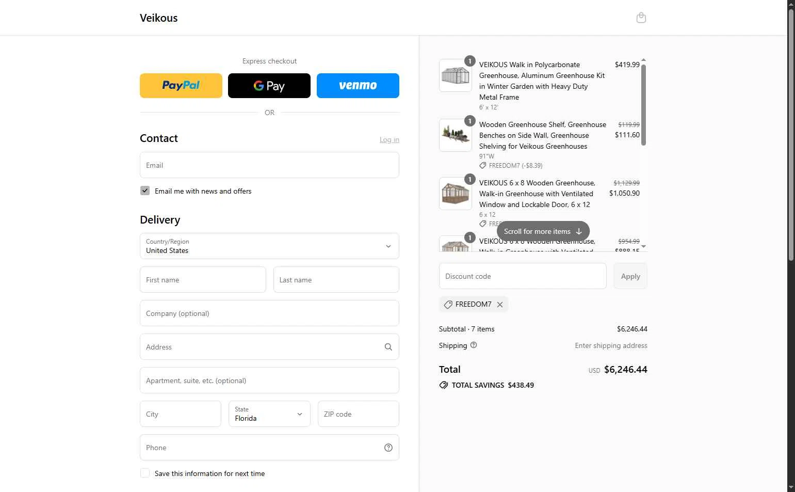Focus the Company (optional) field
The height and width of the screenshot is (492, 795).
(x=269, y=313)
